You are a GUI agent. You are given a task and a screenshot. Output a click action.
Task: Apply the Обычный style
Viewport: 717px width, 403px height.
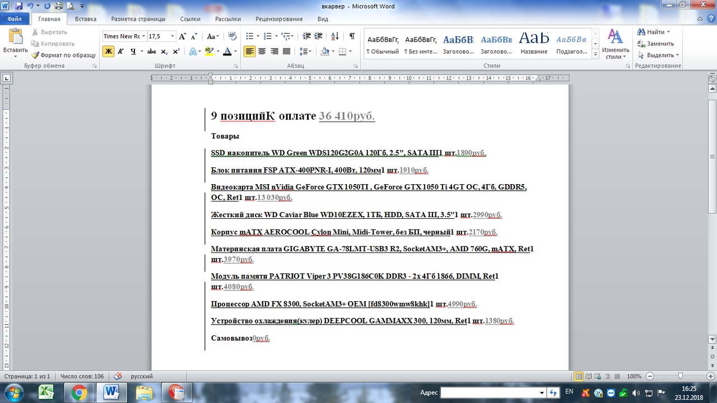[x=383, y=45]
